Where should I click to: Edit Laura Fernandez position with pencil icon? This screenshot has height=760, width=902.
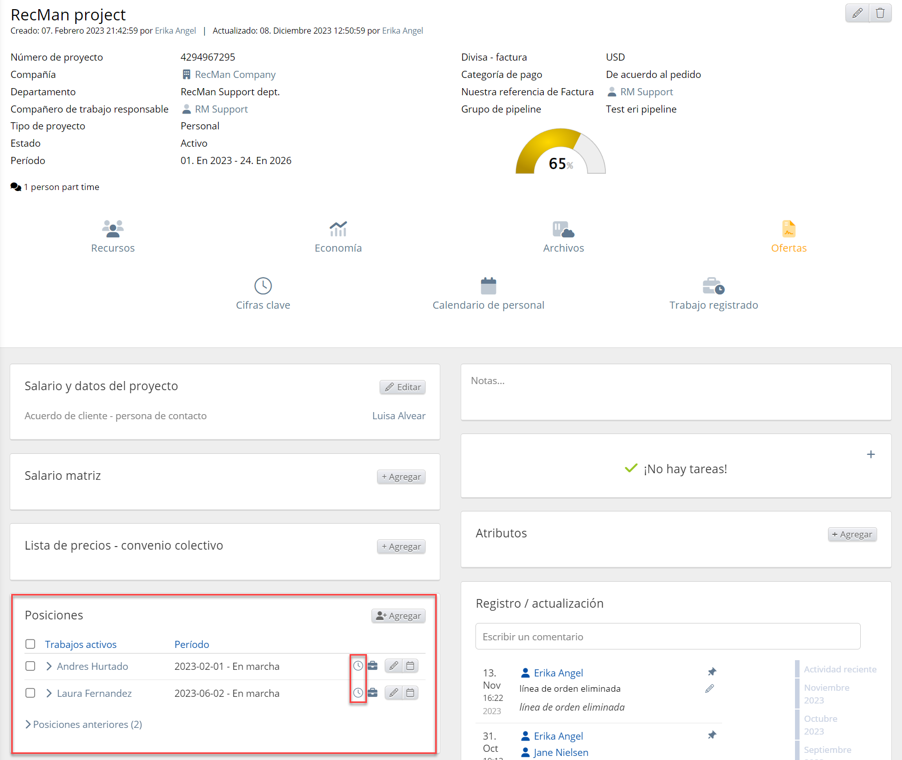pyautogui.click(x=393, y=693)
